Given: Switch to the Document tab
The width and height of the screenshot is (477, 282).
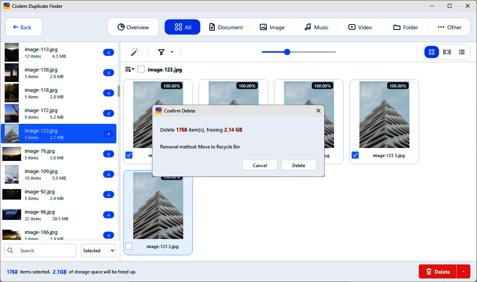Looking at the screenshot, I should coord(226,27).
